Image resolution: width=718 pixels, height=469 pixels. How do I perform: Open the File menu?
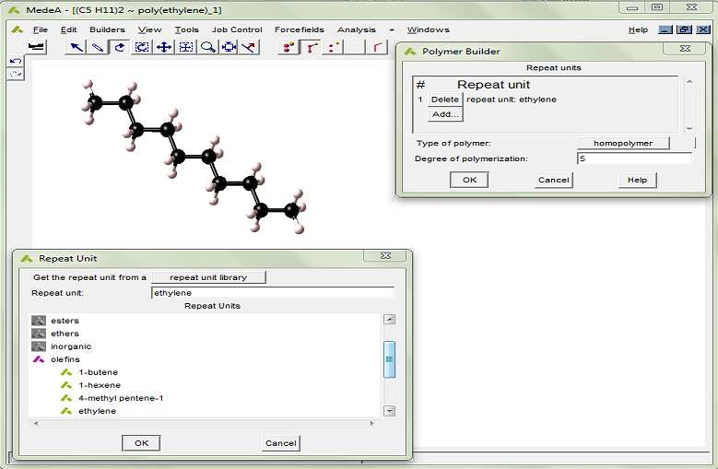(x=41, y=29)
